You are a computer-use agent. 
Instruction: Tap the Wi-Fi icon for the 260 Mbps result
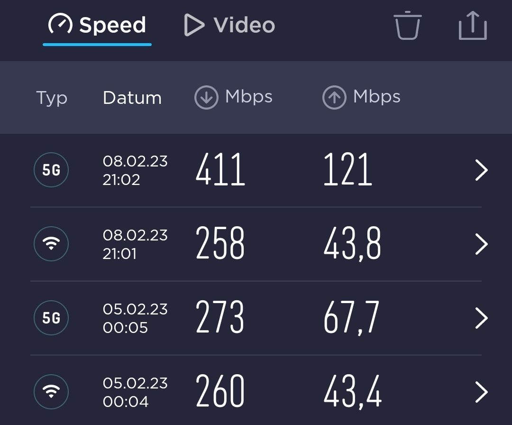[x=51, y=392]
